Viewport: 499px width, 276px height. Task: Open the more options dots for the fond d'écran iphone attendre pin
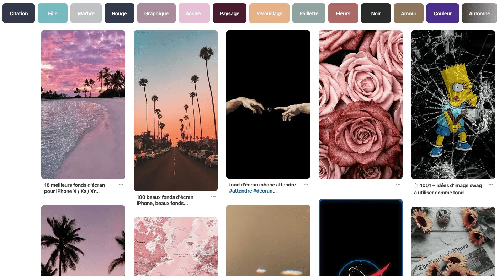(x=306, y=184)
